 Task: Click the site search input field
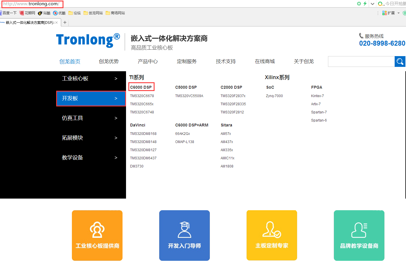(361, 61)
